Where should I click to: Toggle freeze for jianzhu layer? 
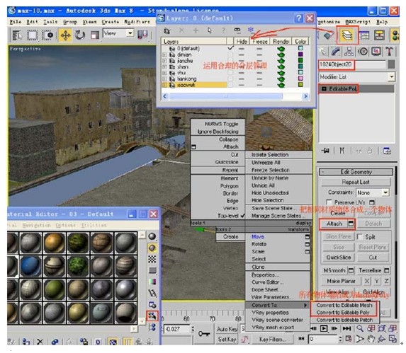pyautogui.click(x=259, y=61)
